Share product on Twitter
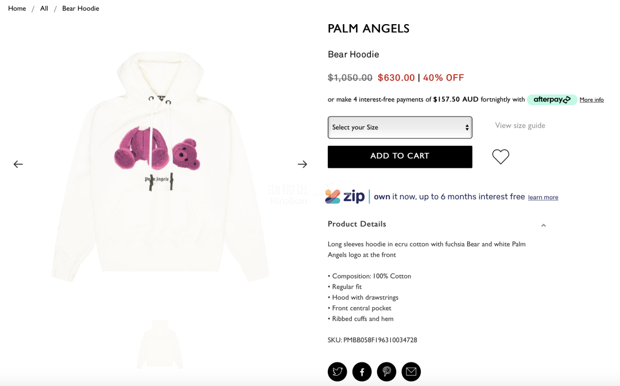The image size is (620, 386). point(338,372)
